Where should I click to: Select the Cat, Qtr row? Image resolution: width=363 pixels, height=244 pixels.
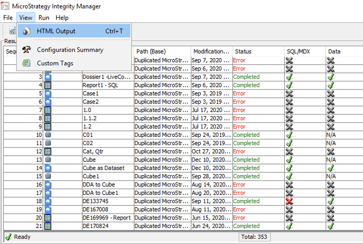coord(93,152)
